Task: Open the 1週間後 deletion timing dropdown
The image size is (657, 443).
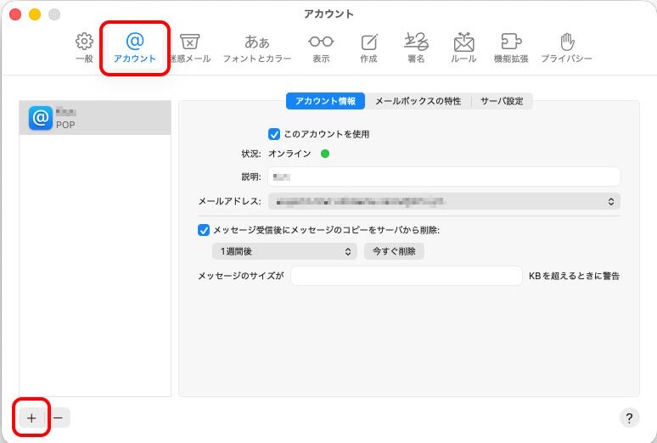Action: pos(284,251)
